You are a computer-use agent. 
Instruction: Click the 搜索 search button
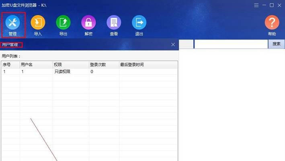coord(276,44)
